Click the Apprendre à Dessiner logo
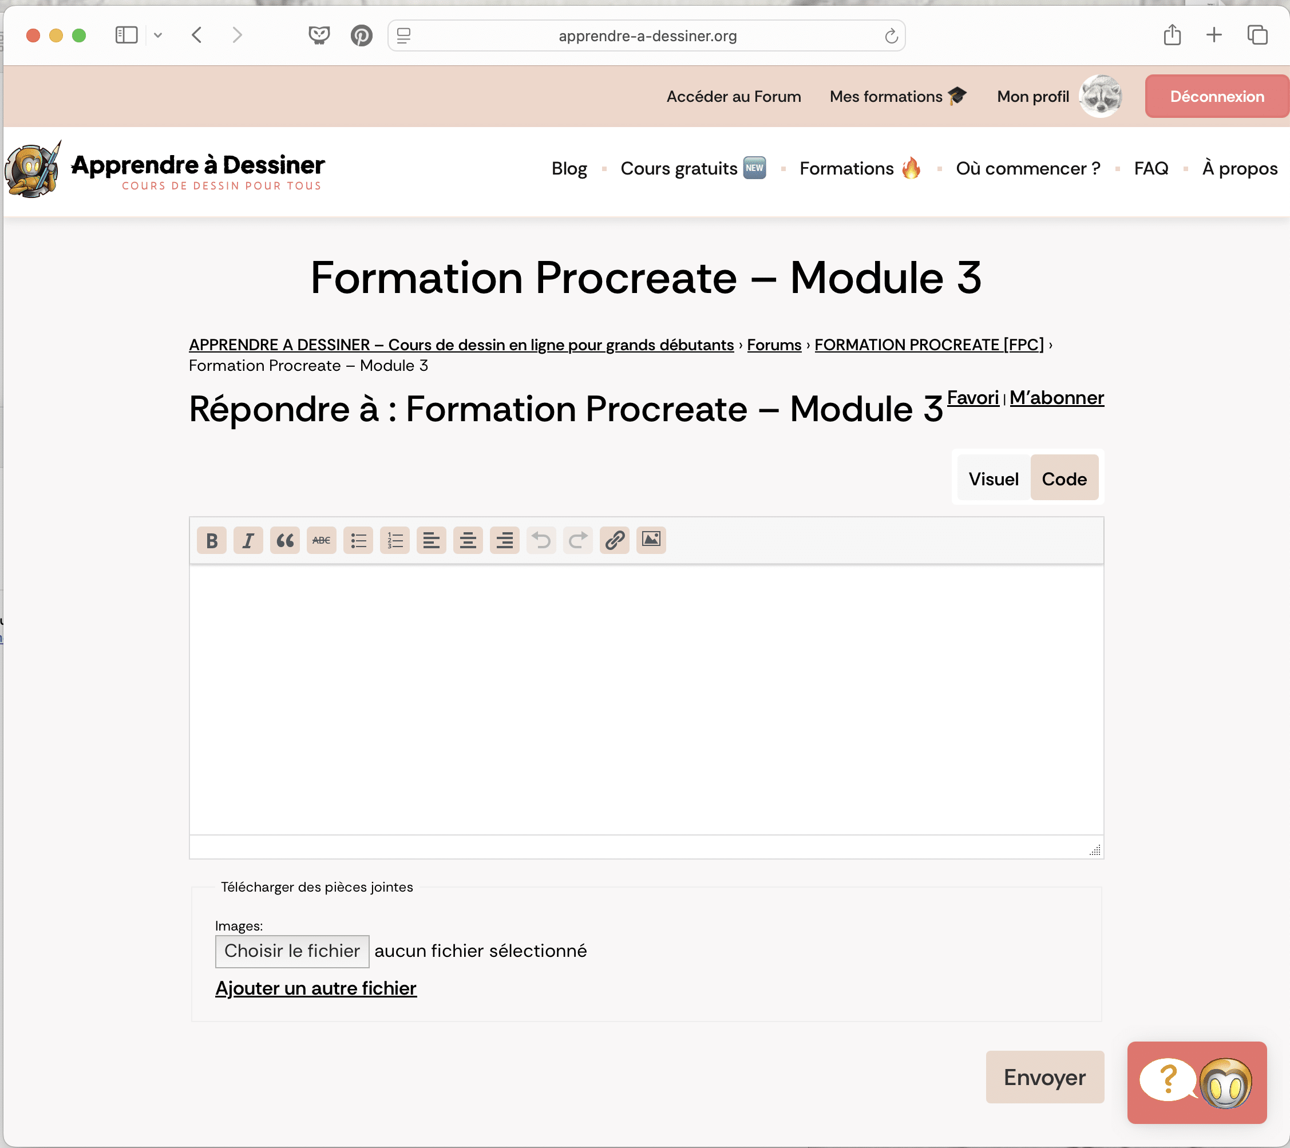This screenshot has width=1290, height=1148. coord(165,169)
